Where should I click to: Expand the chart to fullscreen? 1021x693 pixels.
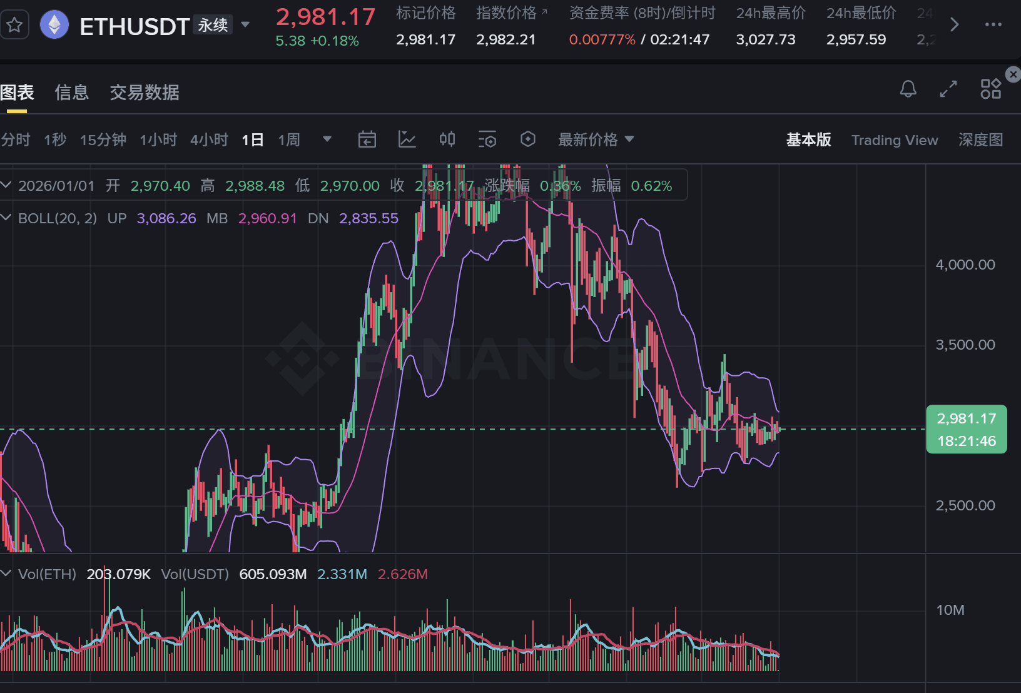pyautogui.click(x=948, y=89)
